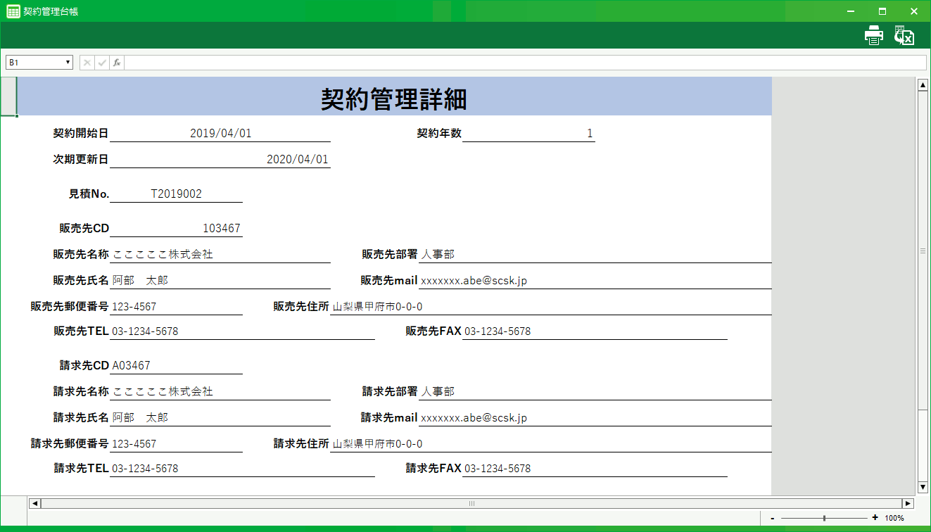Viewport: 931px width, 532px height.
Task: Click the print icon in the toolbar
Action: click(873, 36)
